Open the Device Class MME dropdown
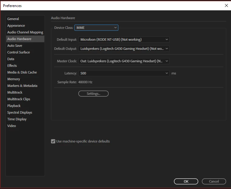This screenshot has width=231, height=189. 96,28
